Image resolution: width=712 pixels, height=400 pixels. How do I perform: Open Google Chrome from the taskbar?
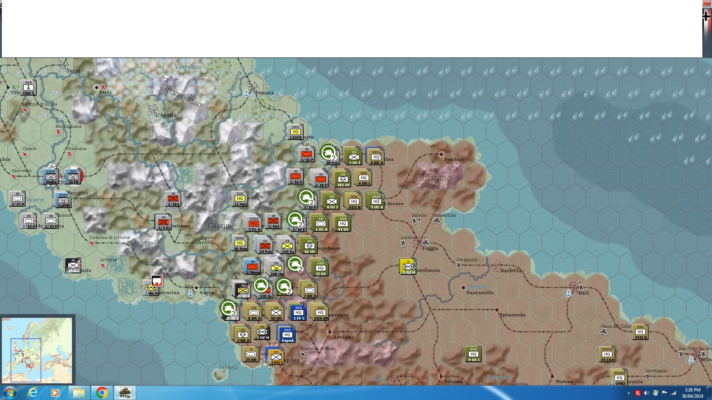coord(102,393)
